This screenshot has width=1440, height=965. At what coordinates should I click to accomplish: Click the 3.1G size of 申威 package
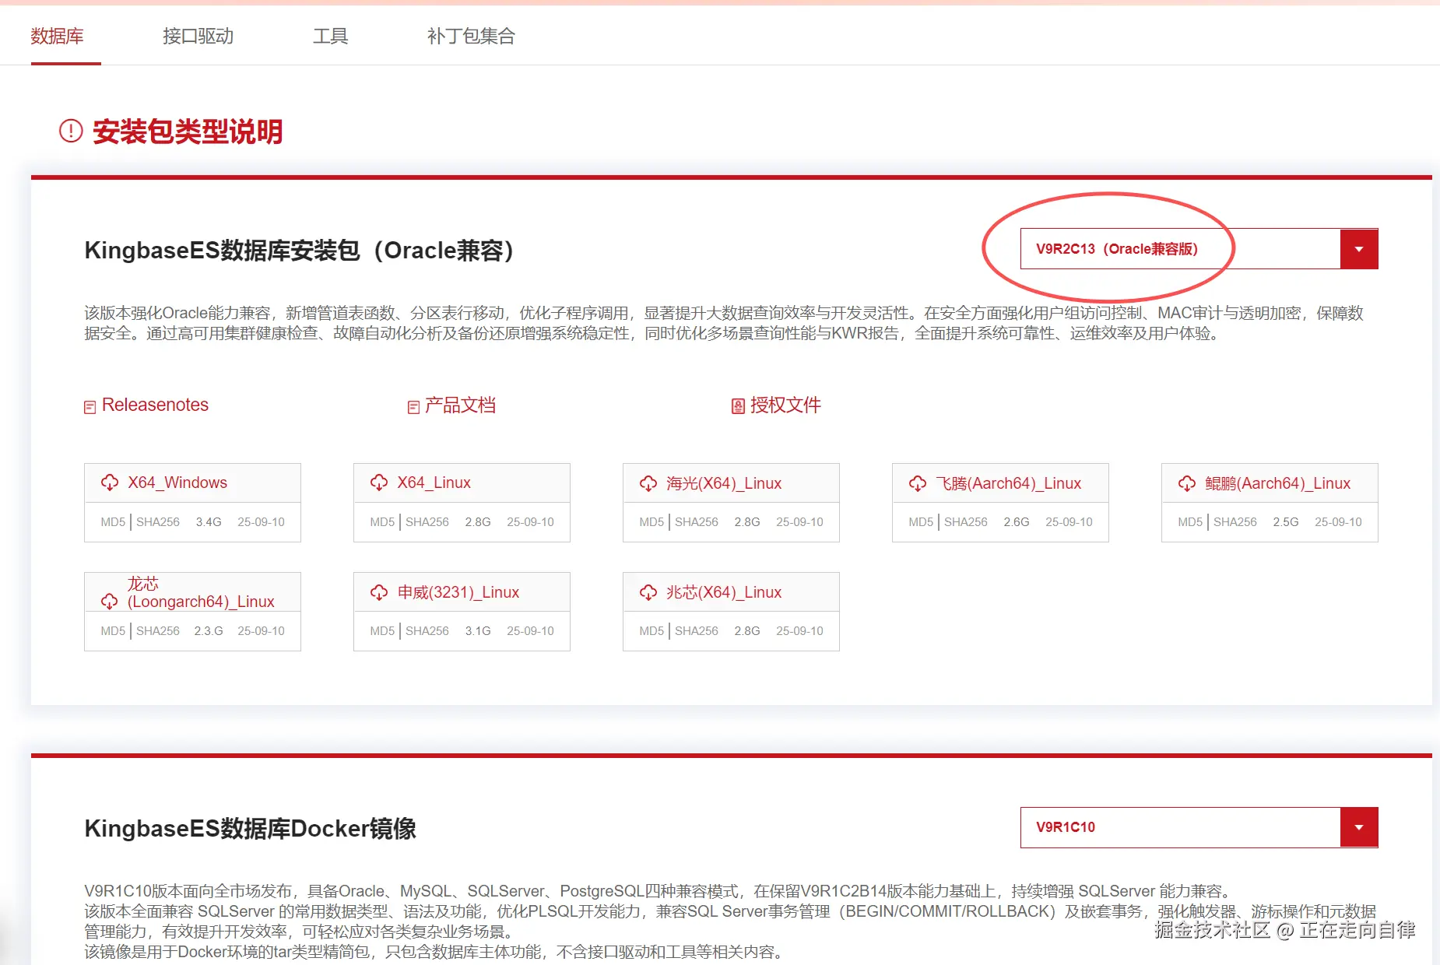click(478, 631)
